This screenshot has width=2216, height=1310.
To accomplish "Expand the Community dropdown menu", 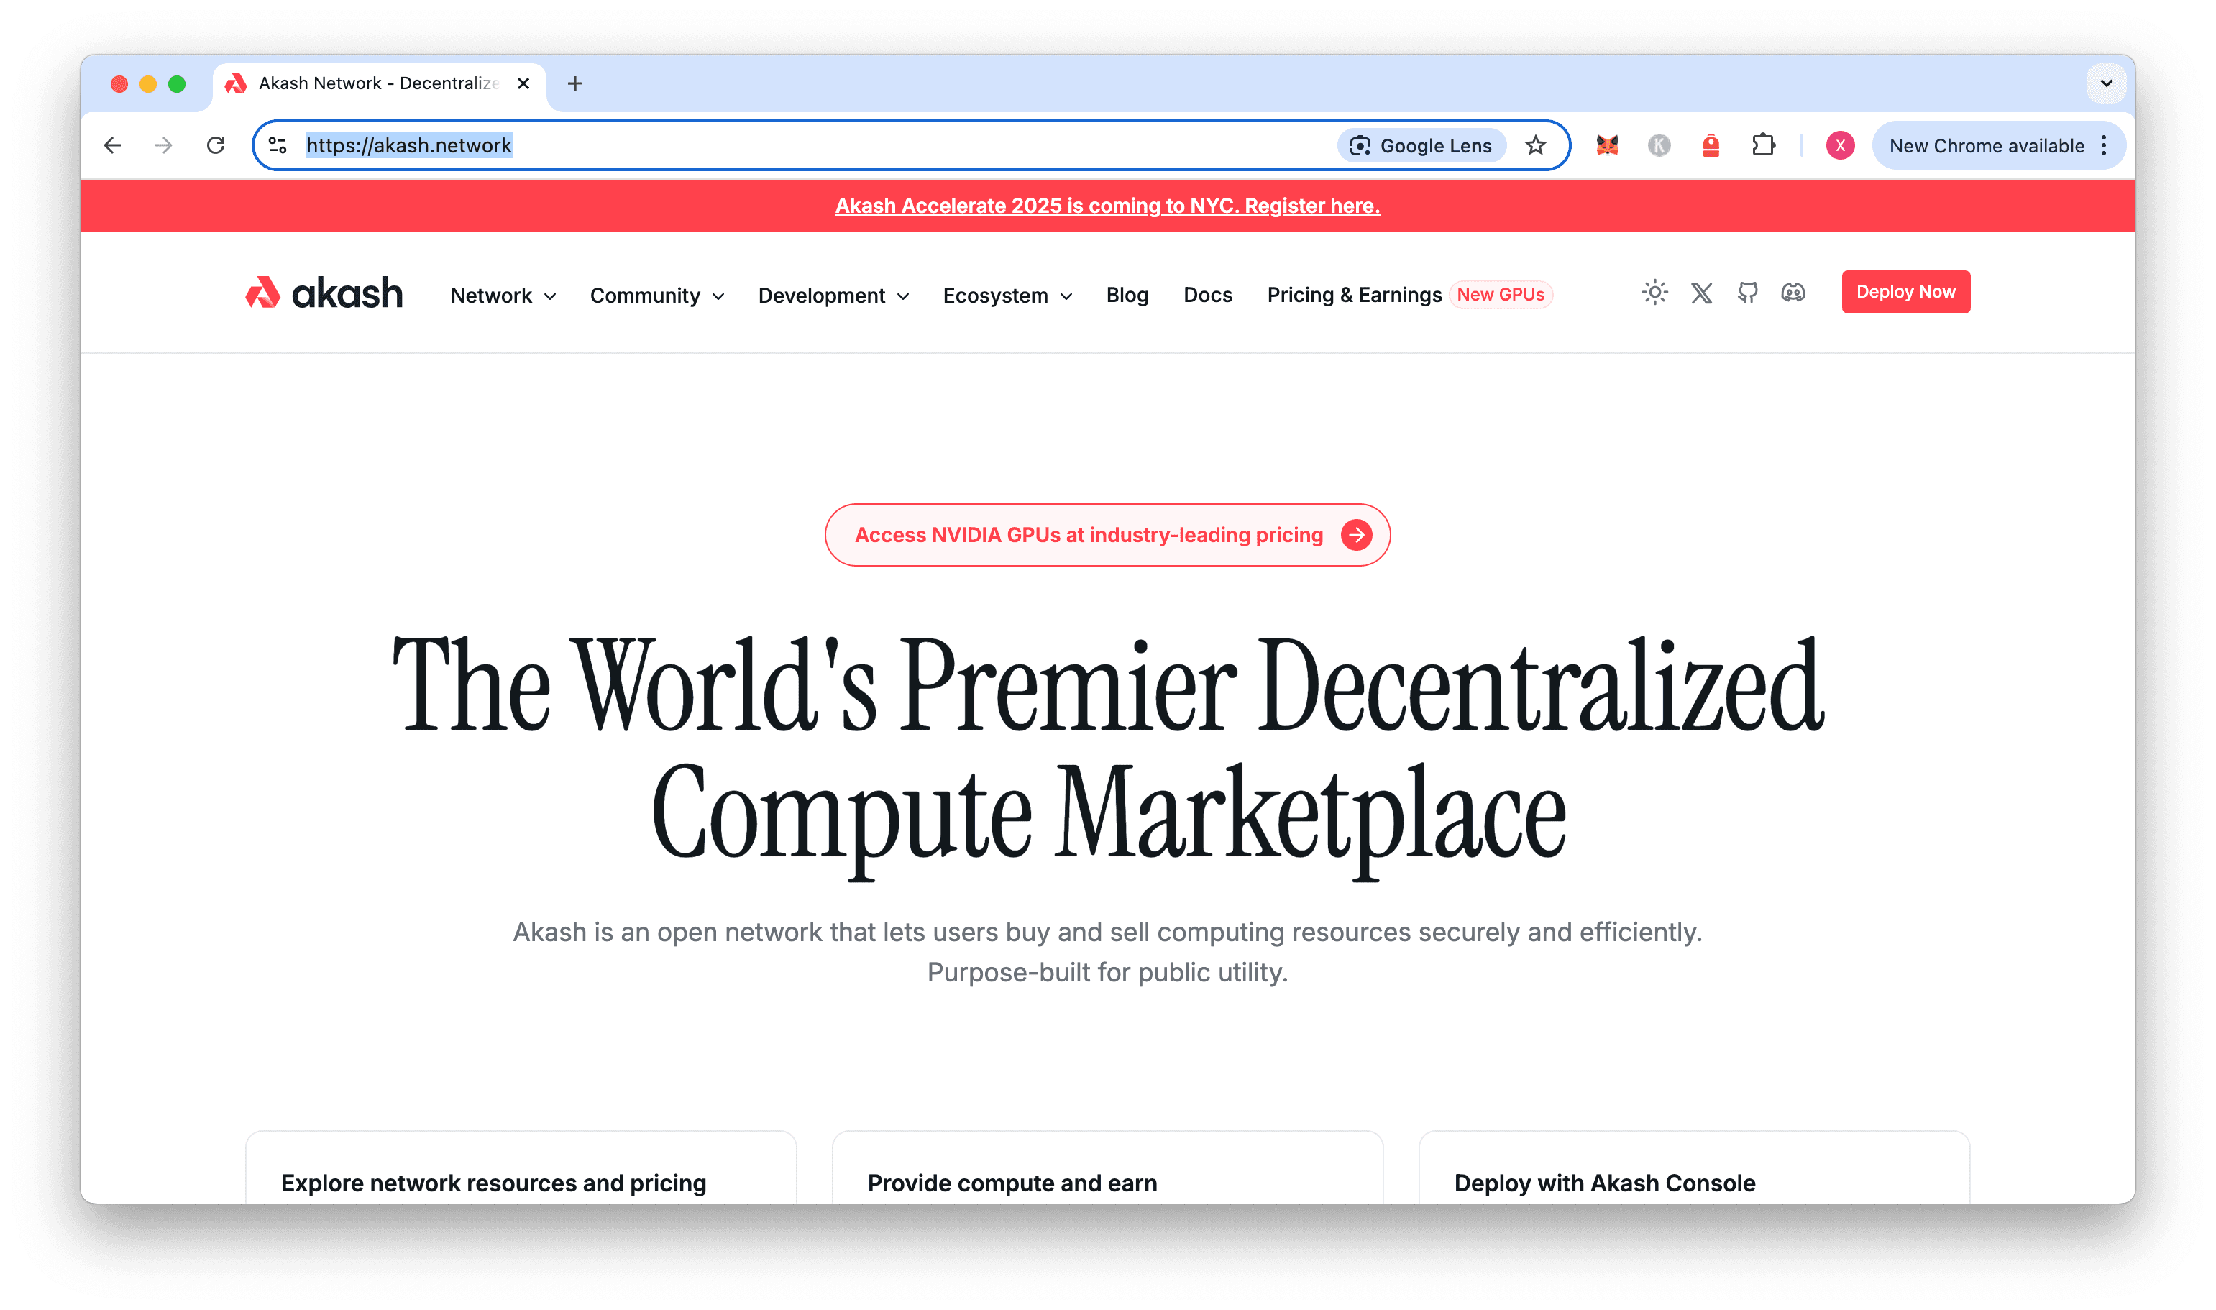I will click(656, 296).
